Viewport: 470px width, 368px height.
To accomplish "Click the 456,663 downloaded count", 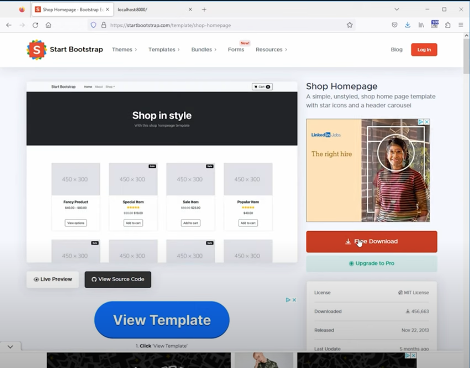I will 417,311.
